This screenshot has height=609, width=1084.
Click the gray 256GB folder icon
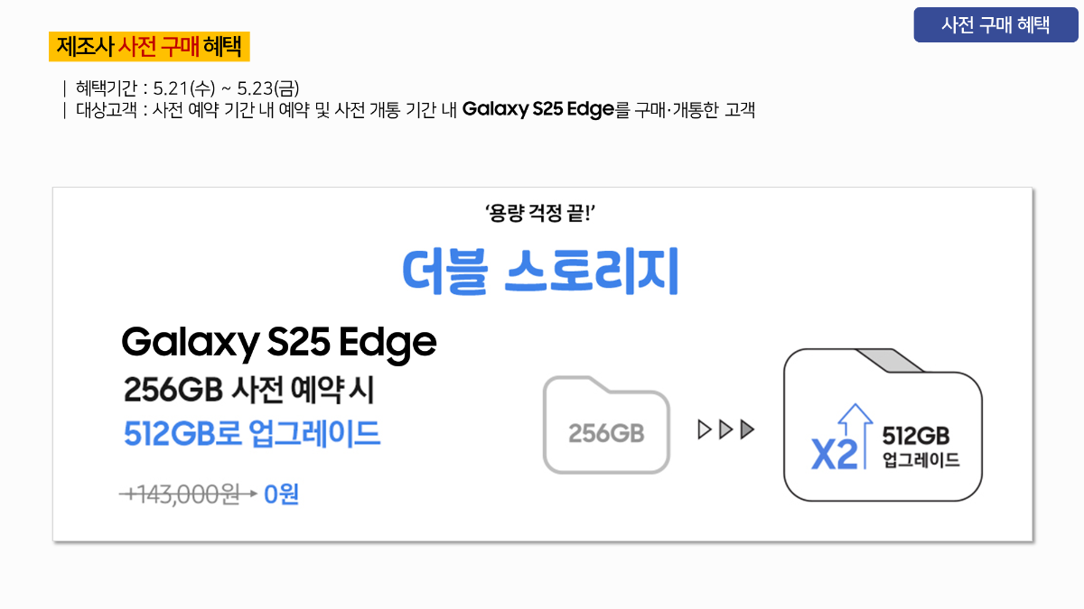tap(606, 426)
